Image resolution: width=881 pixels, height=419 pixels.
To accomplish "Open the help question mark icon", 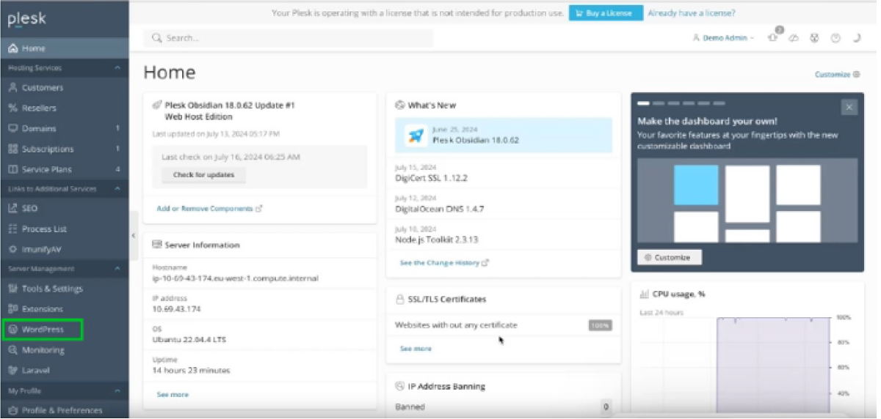I will [x=835, y=38].
